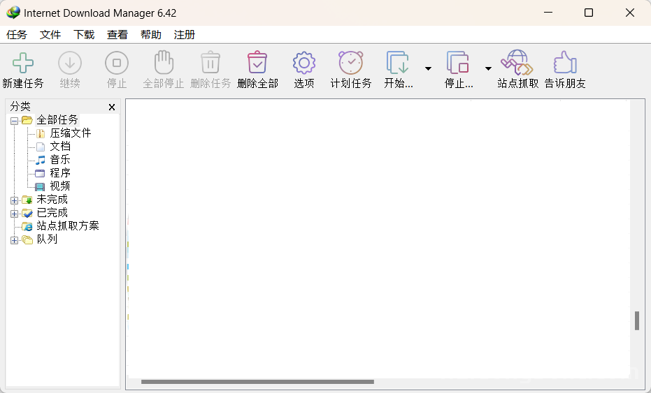The width and height of the screenshot is (651, 393).
Task: Click the 停止... (stop queue) icon
Action: [457, 63]
